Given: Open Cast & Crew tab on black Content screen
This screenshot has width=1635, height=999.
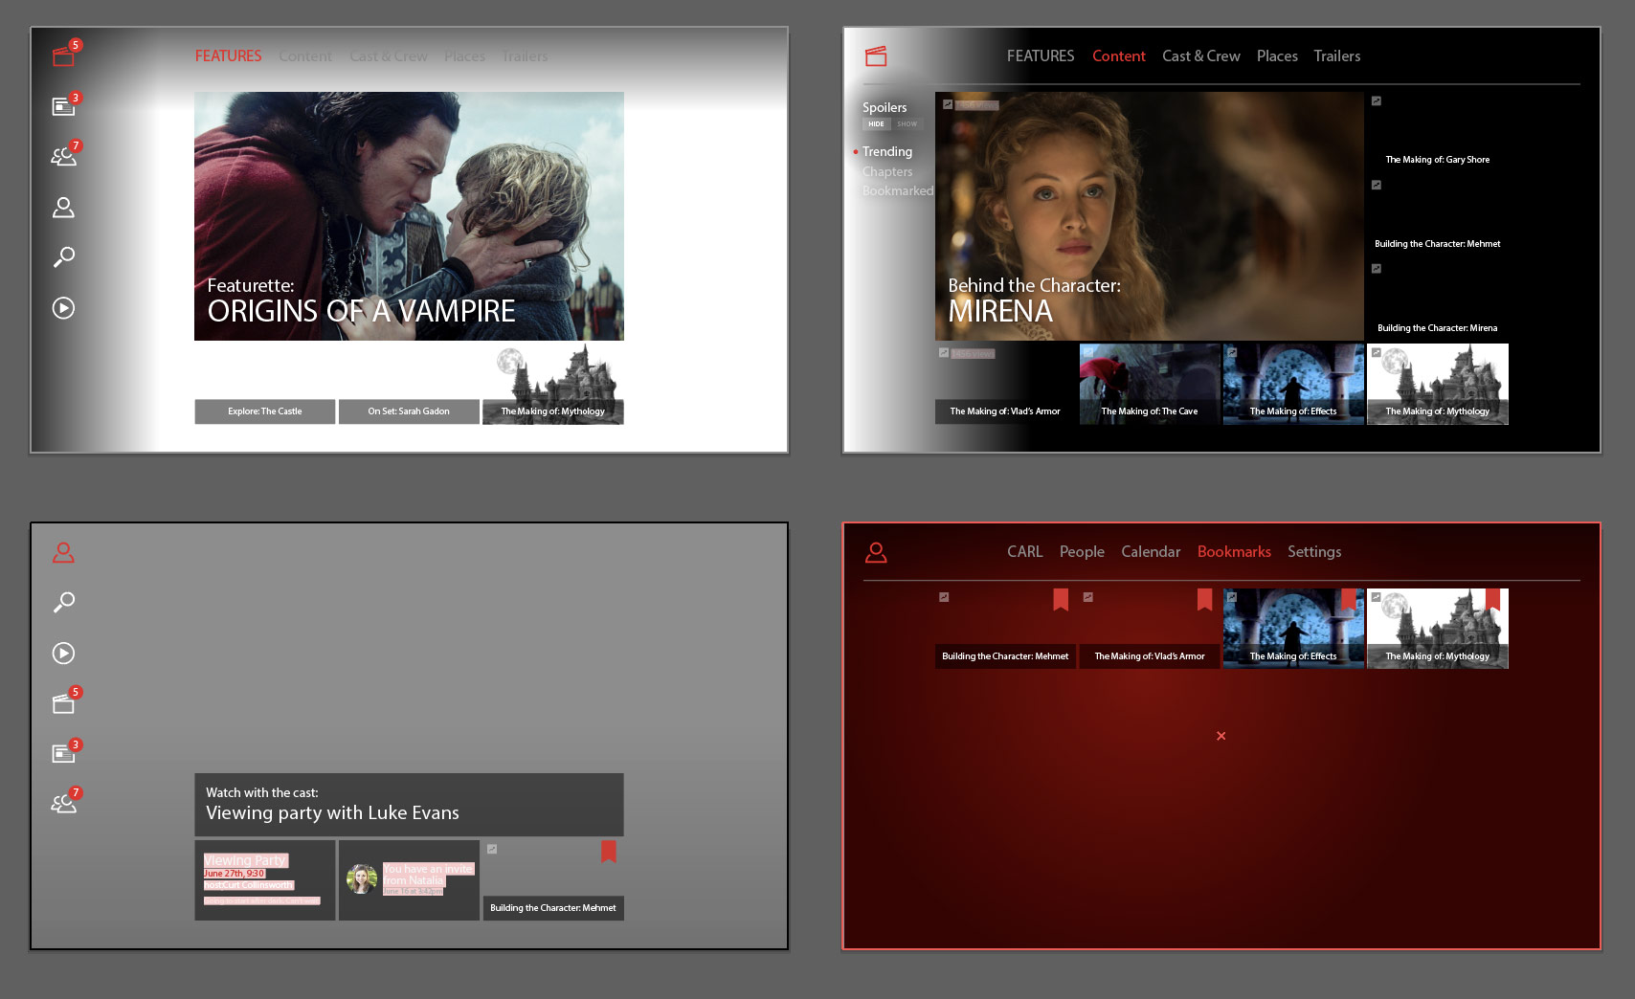Looking at the screenshot, I should pos(1201,56).
